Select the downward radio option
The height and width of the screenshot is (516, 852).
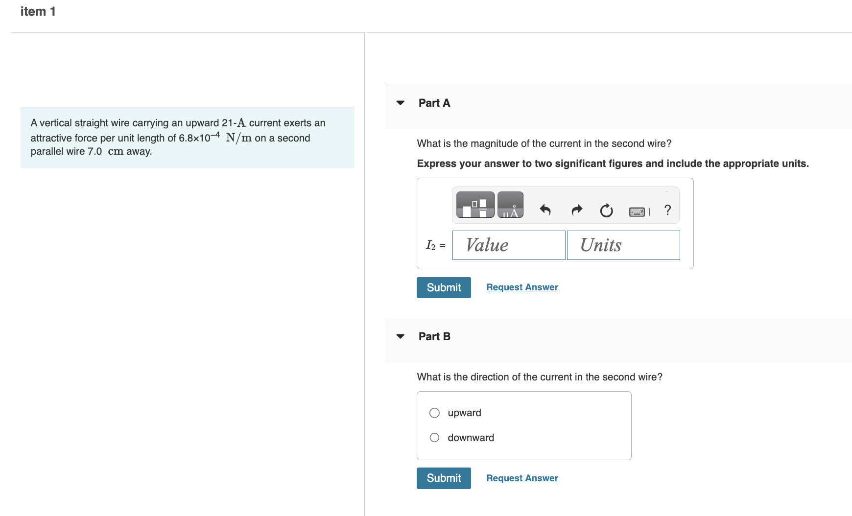434,438
